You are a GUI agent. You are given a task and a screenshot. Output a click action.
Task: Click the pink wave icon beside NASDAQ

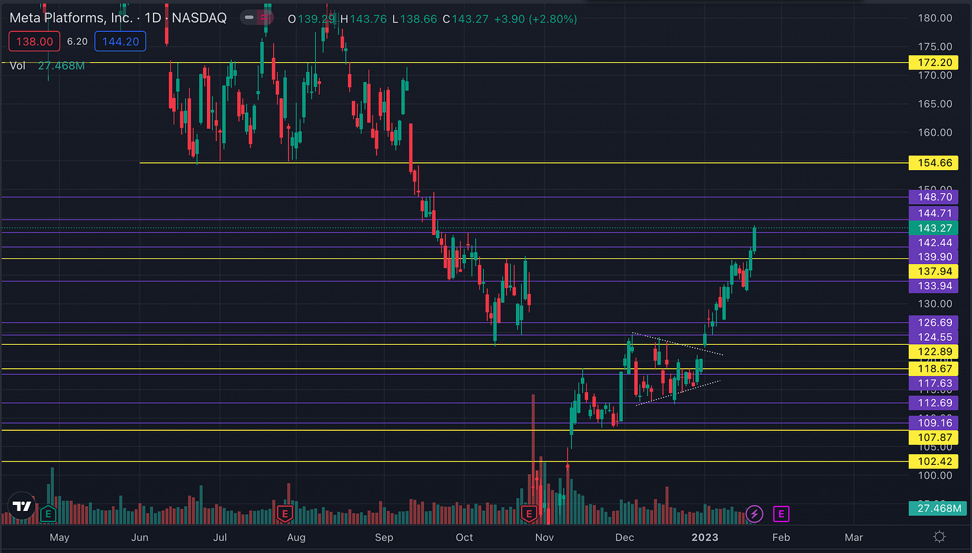[266, 19]
